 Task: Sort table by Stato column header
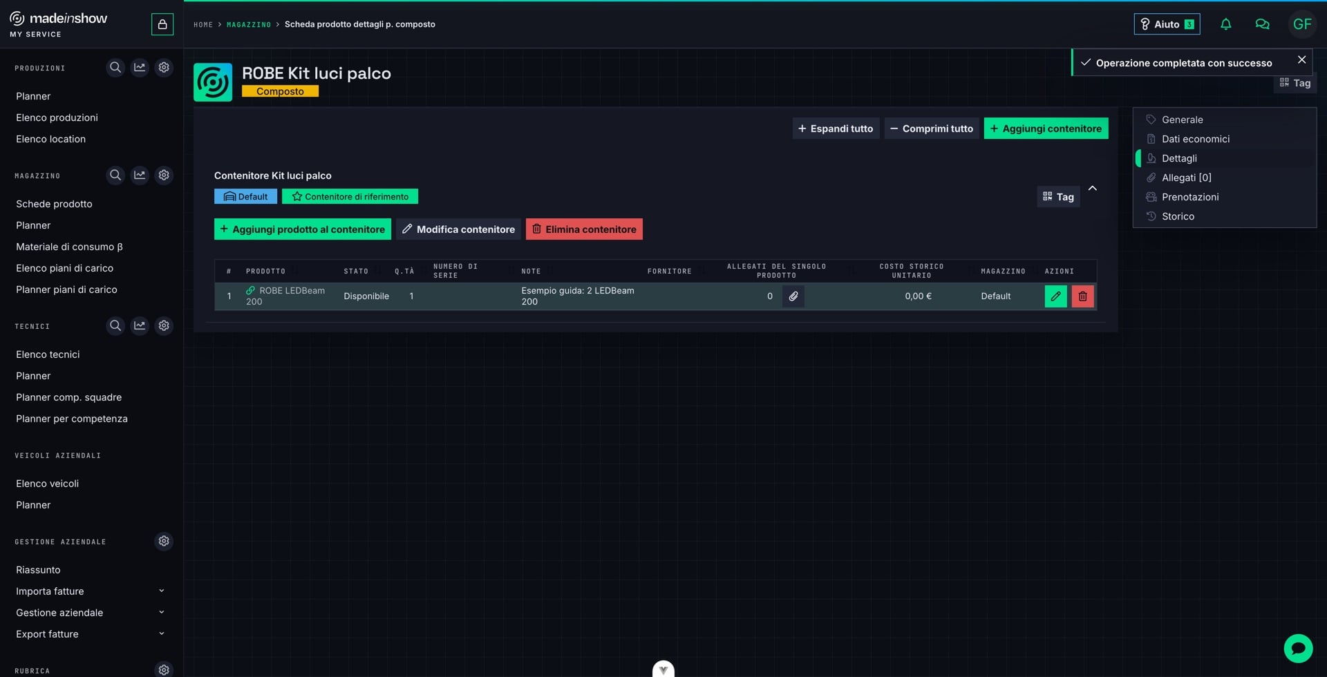pyautogui.click(x=356, y=271)
